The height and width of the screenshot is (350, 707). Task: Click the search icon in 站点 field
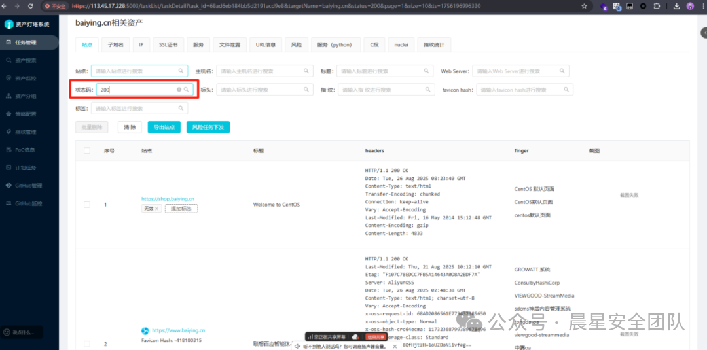(x=181, y=71)
